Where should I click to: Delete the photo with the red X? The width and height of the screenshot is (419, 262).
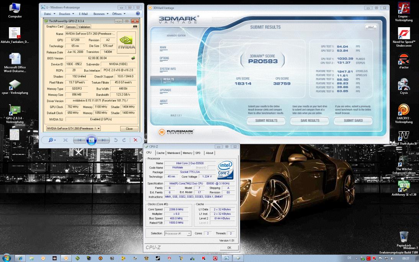click(x=136, y=140)
